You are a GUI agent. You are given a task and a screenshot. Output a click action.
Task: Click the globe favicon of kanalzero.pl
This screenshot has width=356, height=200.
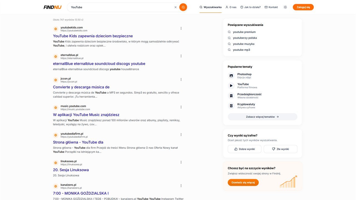coord(56,186)
